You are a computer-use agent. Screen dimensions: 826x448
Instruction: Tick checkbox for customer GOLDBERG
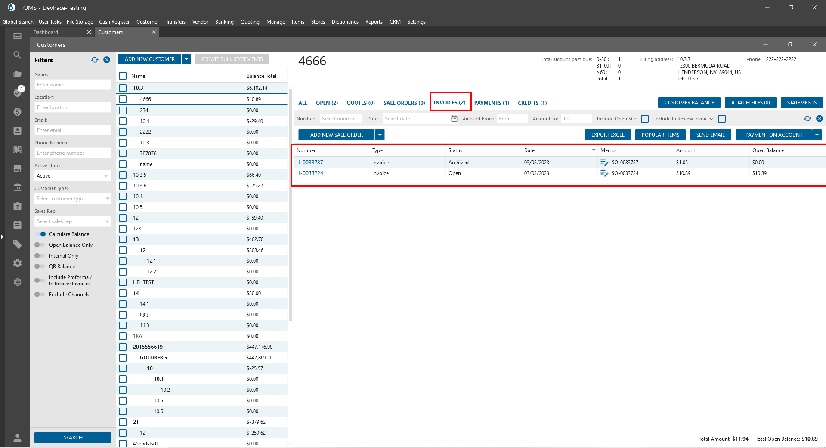123,358
